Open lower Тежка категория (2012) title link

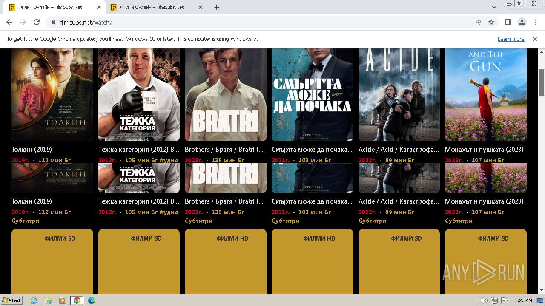pyautogui.click(x=139, y=201)
